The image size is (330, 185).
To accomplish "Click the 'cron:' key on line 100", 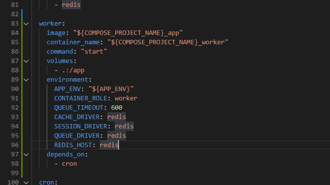I will [48, 182].
